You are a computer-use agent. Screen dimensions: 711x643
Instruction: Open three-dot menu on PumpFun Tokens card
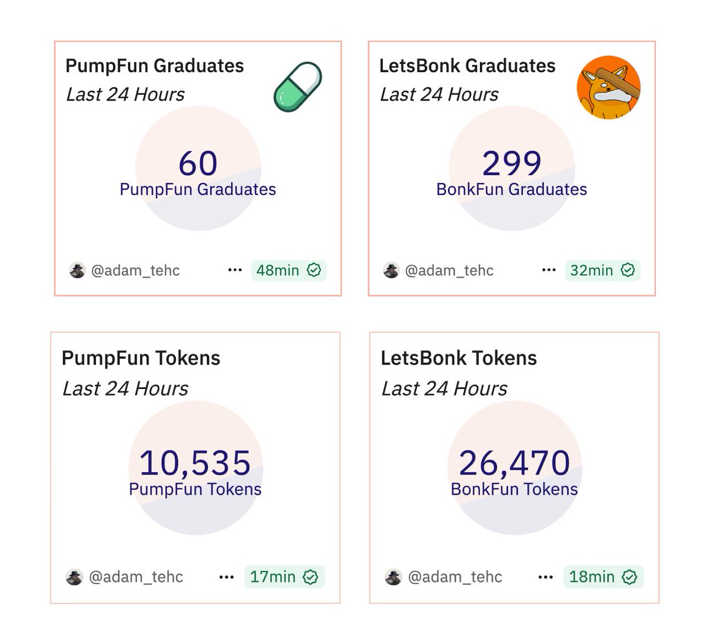[x=227, y=577]
